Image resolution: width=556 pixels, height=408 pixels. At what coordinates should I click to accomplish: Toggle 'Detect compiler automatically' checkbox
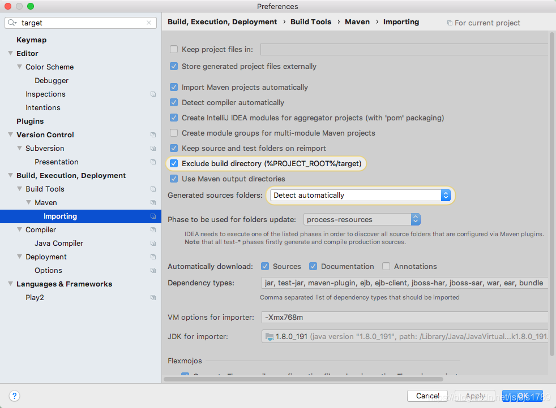(x=174, y=102)
